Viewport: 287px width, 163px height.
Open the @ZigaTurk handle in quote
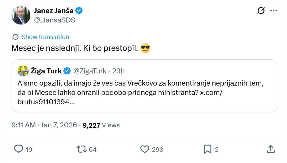click(90, 71)
